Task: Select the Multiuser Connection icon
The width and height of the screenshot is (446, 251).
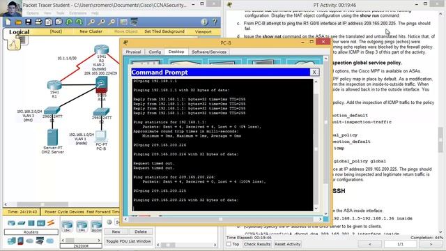Action: pos(50,241)
